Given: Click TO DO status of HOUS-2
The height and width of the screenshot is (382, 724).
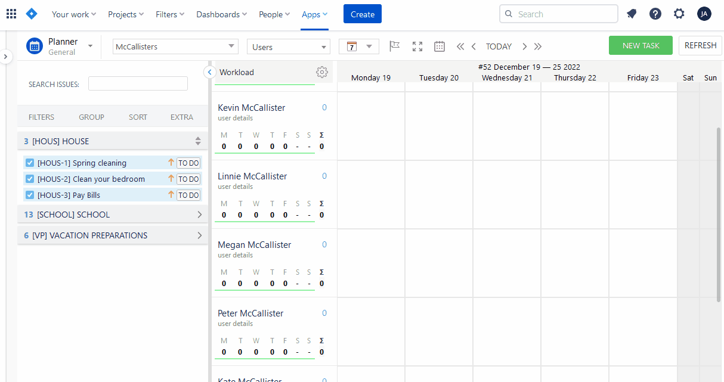Looking at the screenshot, I should pos(188,179).
